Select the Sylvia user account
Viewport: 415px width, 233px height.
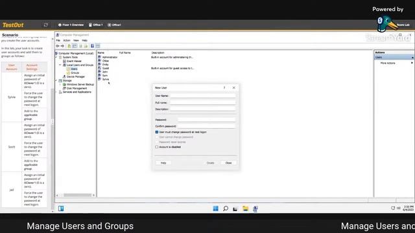106,79
